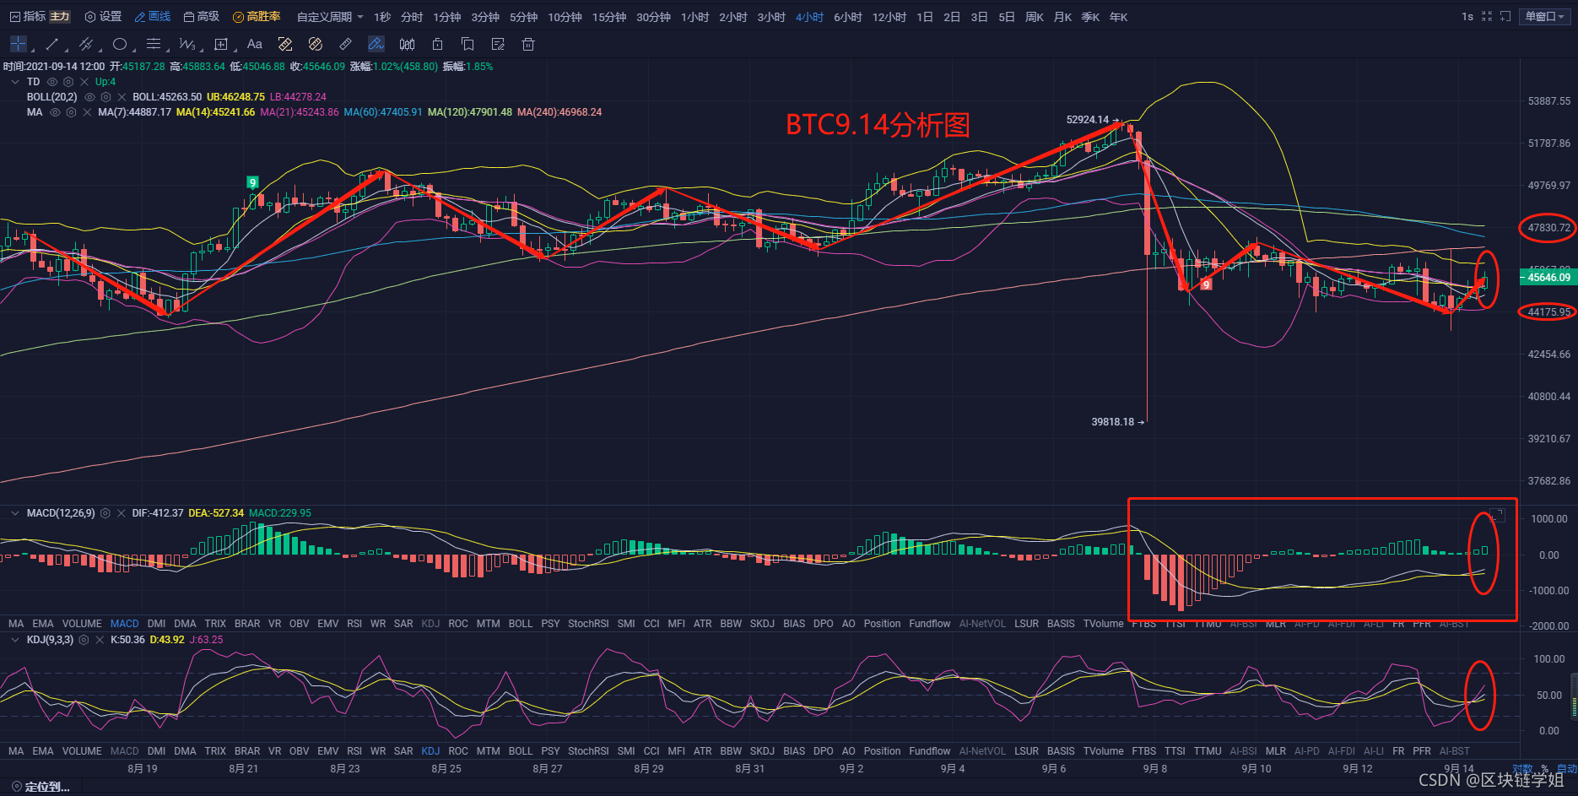Toggle the highlighted continuous drawing pen tool
The image size is (1578, 796).
pos(376,44)
